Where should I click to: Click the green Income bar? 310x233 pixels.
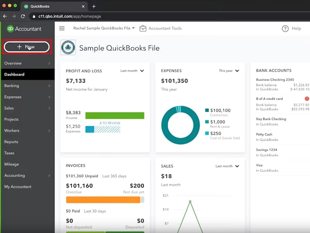tap(115, 115)
